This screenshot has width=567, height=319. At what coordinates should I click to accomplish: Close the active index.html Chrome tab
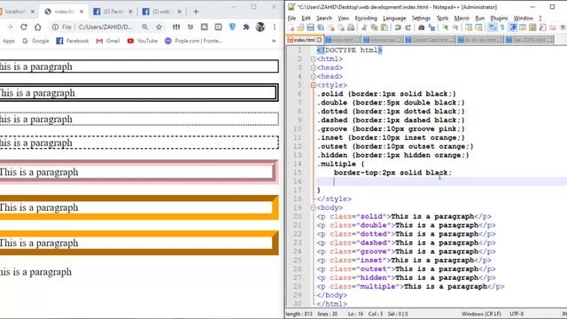coord(82,12)
